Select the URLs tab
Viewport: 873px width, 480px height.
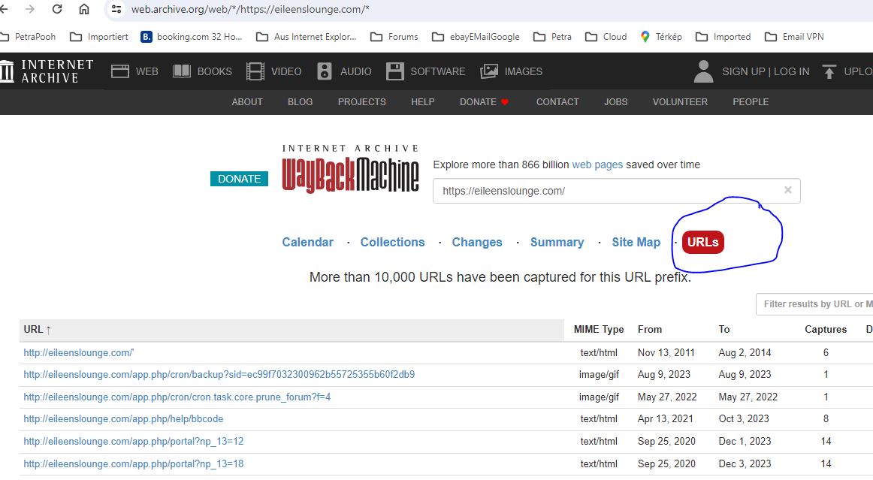tap(702, 242)
